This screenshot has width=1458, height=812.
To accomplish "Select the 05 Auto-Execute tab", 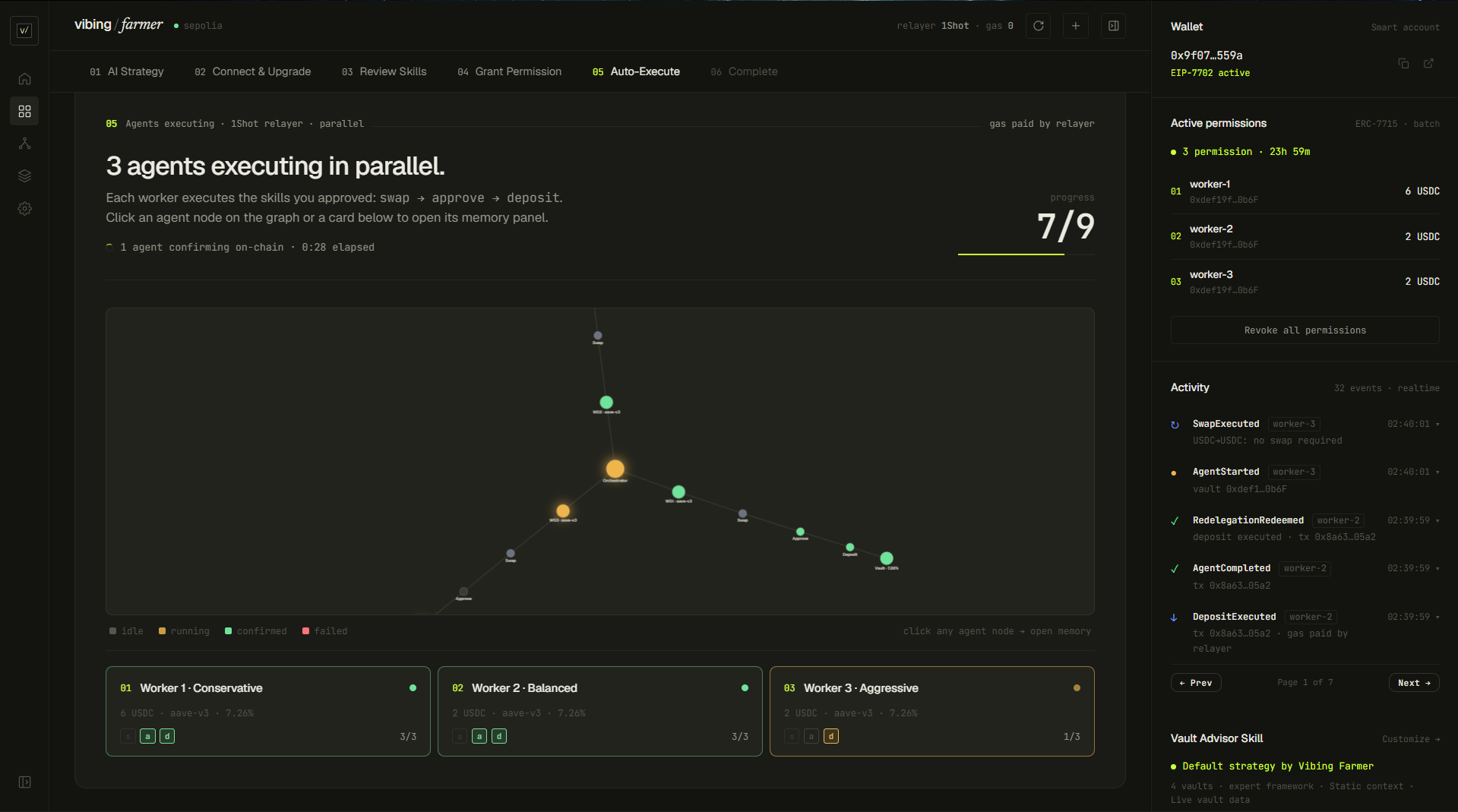I will point(637,71).
